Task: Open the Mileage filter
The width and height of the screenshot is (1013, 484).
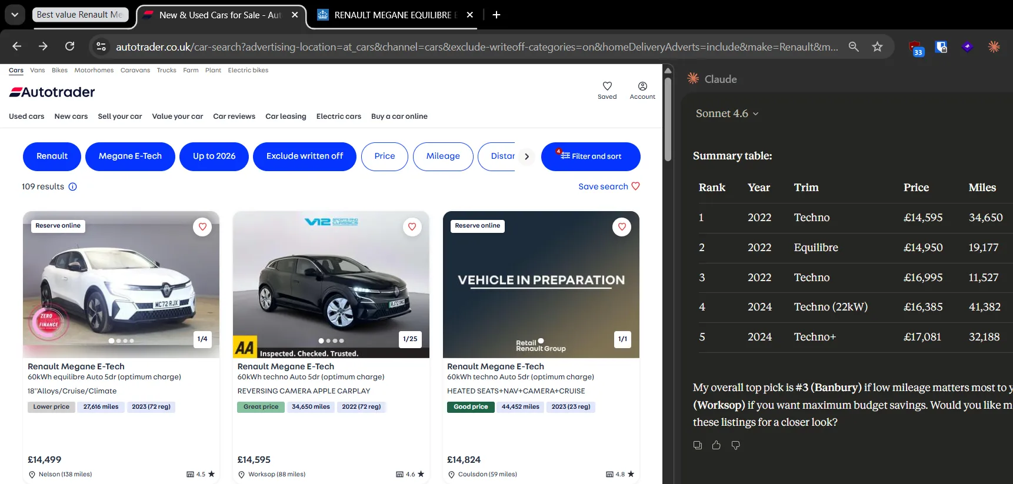Action: coord(443,156)
